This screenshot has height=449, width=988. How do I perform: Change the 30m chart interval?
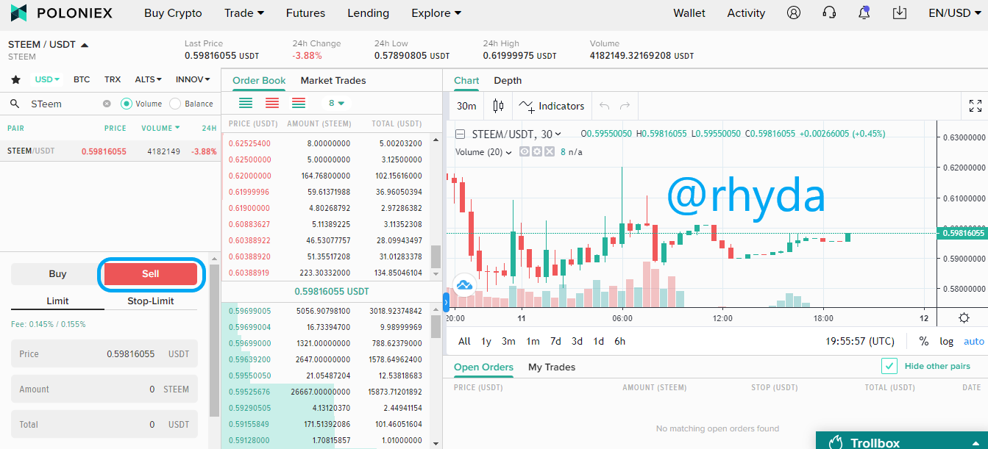click(466, 106)
